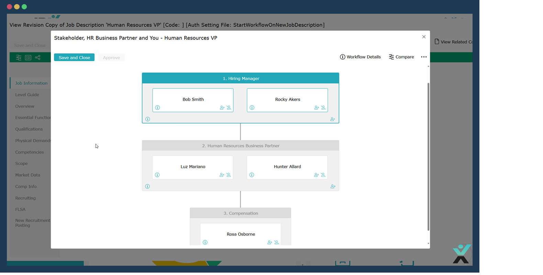543x275 pixels.
Task: Click info icon on Rocky Akers card
Action: [x=252, y=108]
